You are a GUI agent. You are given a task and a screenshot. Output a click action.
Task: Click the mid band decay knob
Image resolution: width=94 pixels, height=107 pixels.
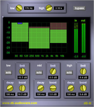(x=41, y=88)
